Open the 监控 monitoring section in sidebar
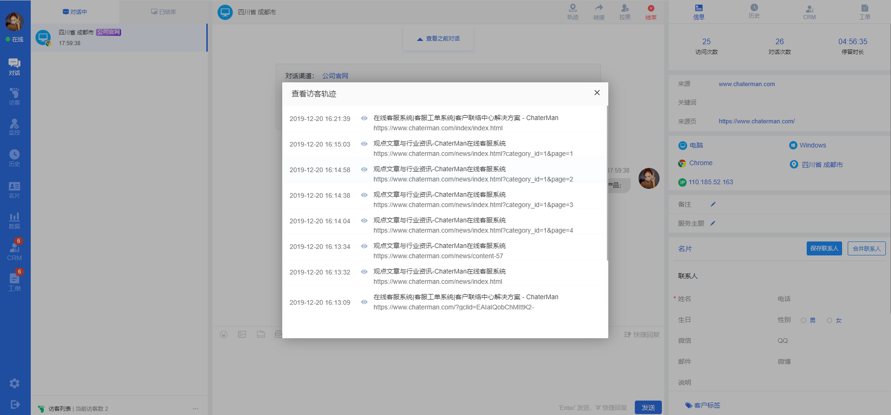The image size is (891, 415). [x=14, y=127]
